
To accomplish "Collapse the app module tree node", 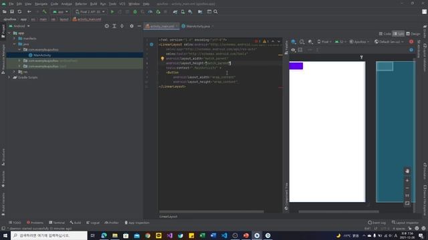I will coord(9,33).
